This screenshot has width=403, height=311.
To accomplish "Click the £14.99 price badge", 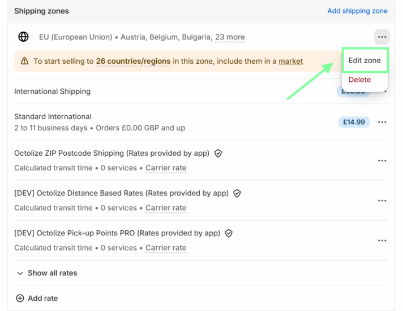I will click(x=354, y=122).
